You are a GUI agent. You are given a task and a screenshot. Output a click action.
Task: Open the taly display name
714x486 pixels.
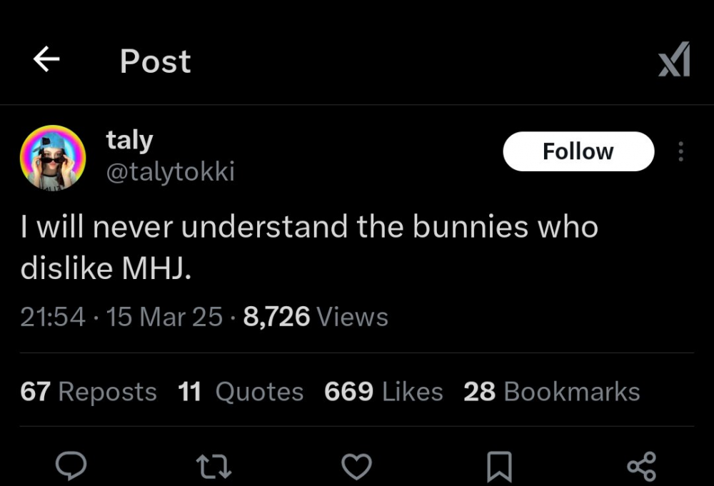point(129,140)
